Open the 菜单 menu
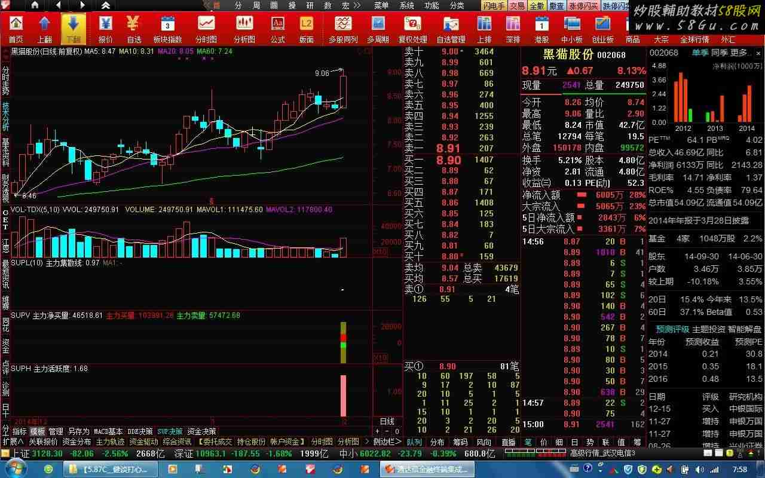The height and width of the screenshot is (478, 765). 381,5
